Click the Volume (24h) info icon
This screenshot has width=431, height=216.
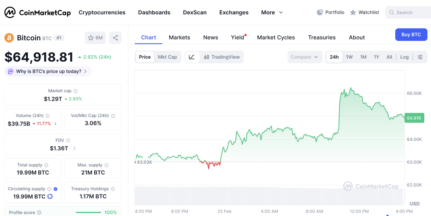(48, 116)
